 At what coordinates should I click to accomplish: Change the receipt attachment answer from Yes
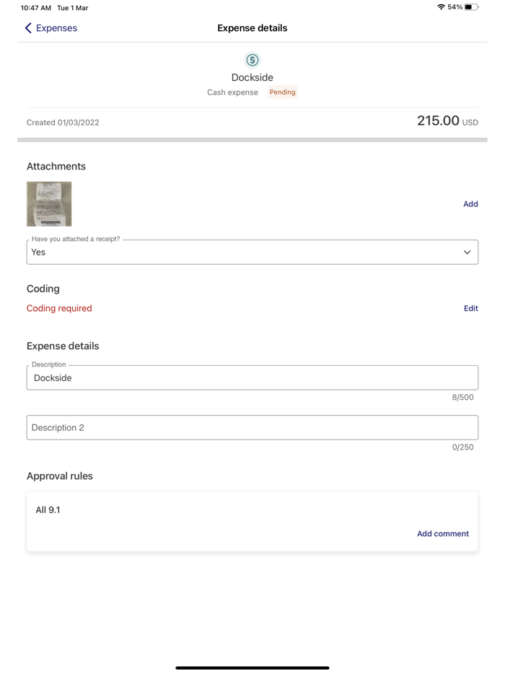coord(252,252)
